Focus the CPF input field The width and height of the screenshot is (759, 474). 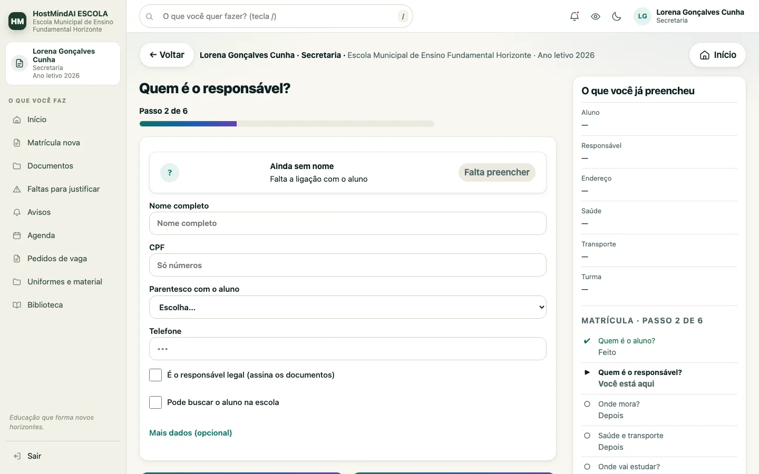[x=348, y=265]
